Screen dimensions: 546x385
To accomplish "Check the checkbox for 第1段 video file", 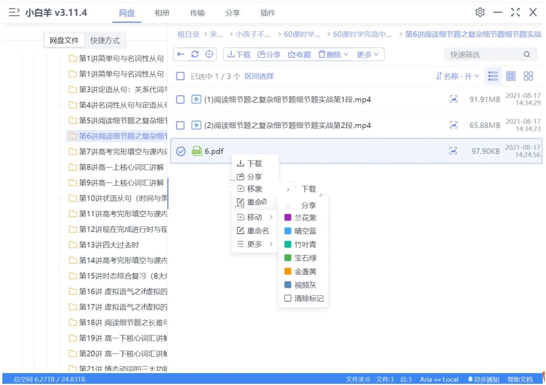I will (x=180, y=99).
